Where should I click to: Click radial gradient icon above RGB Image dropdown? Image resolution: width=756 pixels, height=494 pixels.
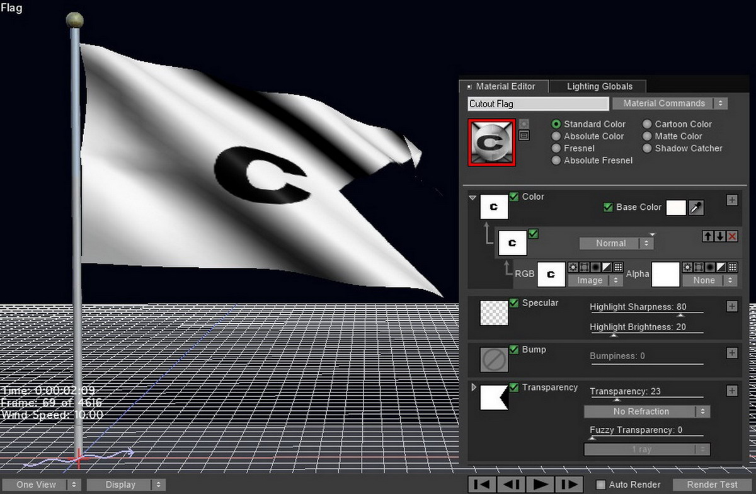pos(595,267)
